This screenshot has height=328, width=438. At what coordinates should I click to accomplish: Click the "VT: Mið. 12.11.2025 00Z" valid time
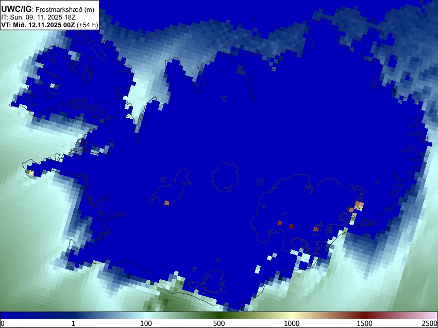pos(38,25)
